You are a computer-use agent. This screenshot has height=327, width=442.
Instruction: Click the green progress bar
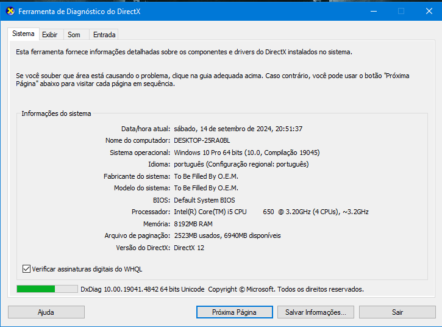[47, 289]
